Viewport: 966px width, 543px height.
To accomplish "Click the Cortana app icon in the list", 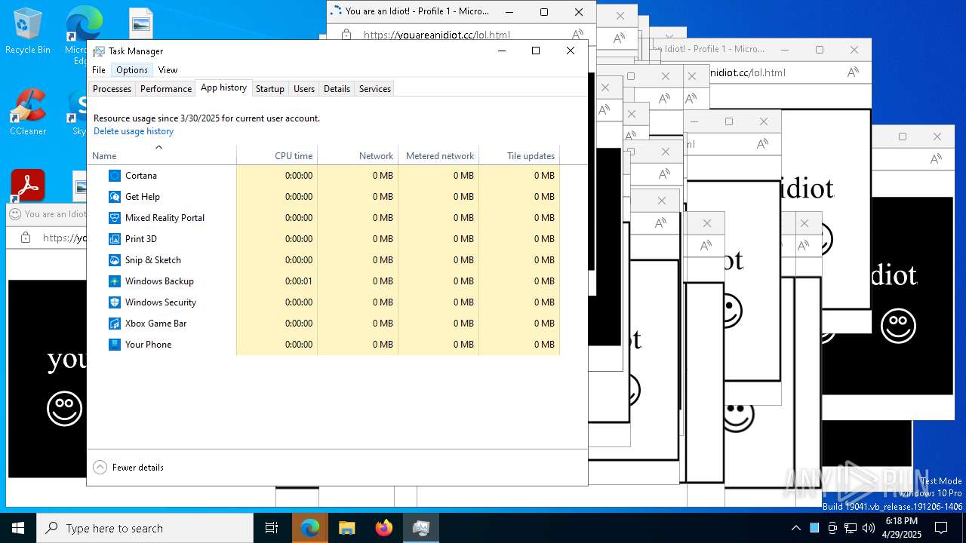I will (x=115, y=176).
